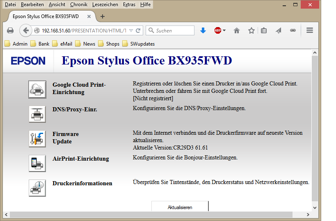
Task: Open the SWupdates bookmarks folder
Action: tap(139, 44)
